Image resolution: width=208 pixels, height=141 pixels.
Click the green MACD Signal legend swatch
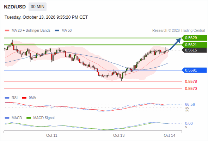[x=29, y=118]
